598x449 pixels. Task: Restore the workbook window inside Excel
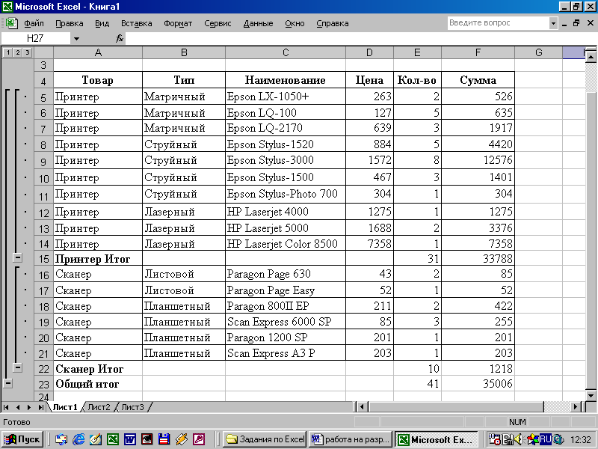(x=576, y=23)
